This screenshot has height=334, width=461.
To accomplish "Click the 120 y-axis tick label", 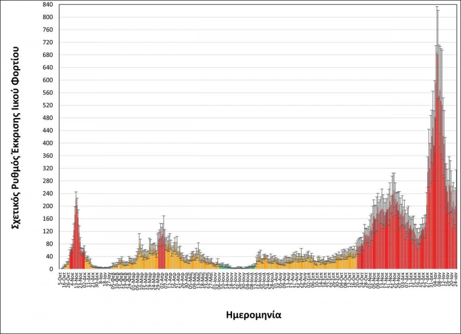I will [48, 231].
